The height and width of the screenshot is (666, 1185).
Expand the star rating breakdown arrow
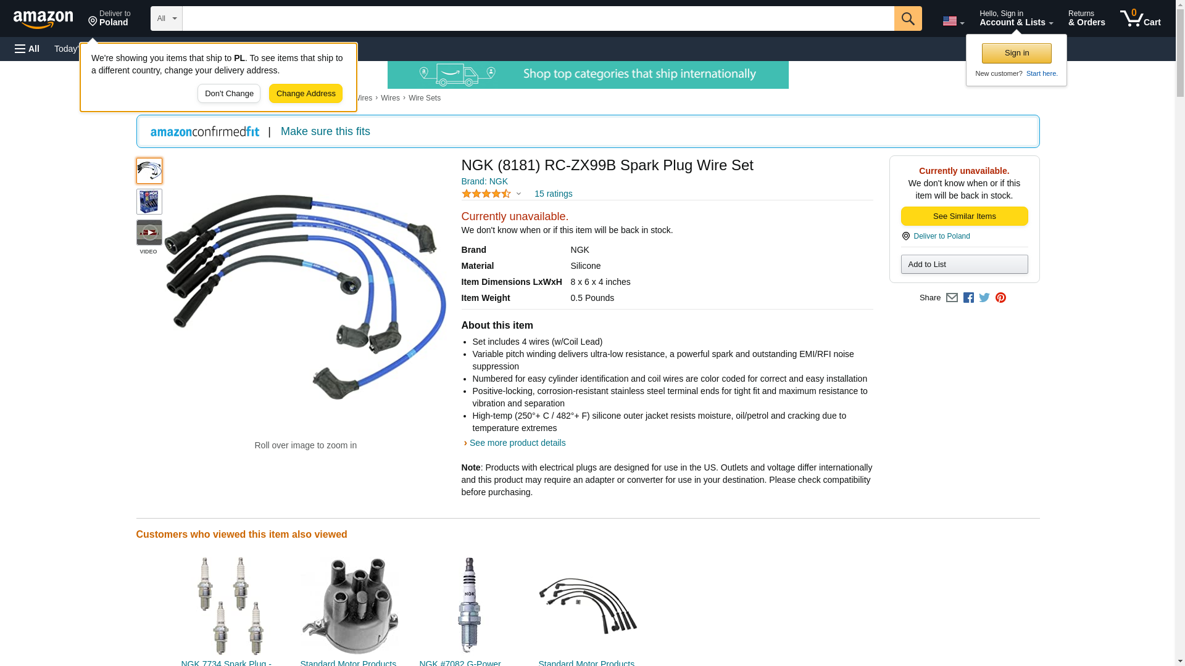click(518, 194)
